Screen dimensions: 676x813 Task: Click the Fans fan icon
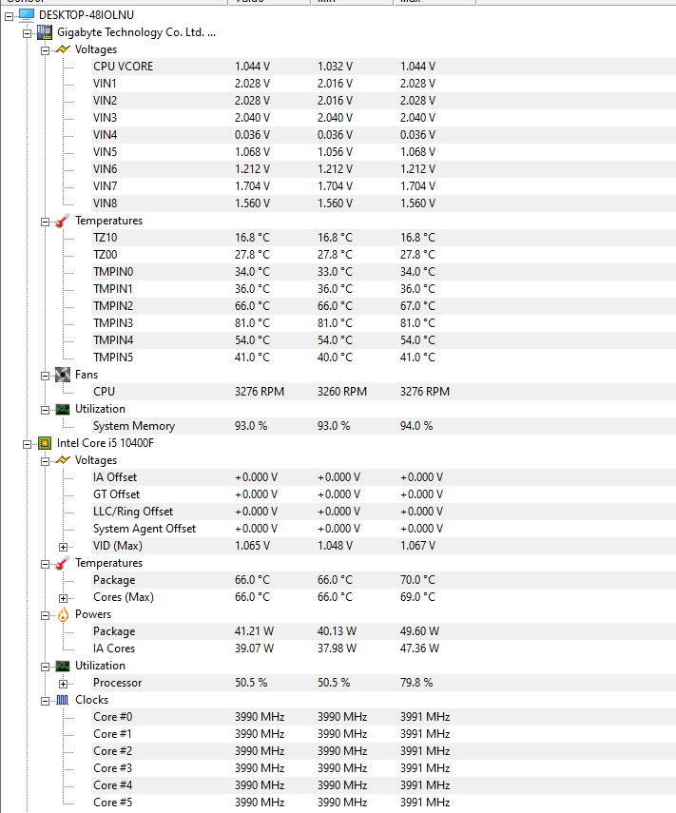coord(62,375)
